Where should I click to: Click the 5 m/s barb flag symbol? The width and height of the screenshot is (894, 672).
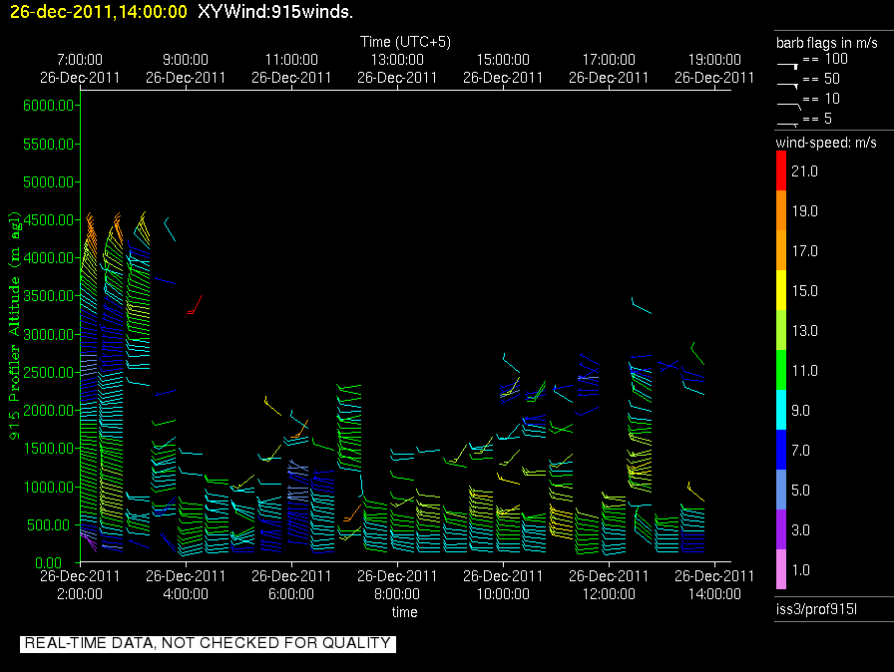click(x=787, y=125)
